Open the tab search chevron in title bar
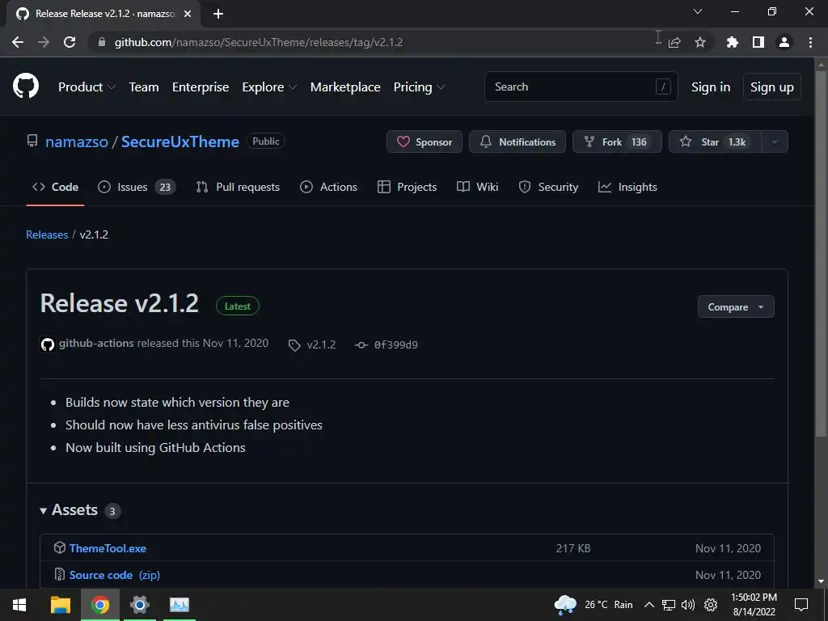The image size is (828, 621). (x=698, y=11)
